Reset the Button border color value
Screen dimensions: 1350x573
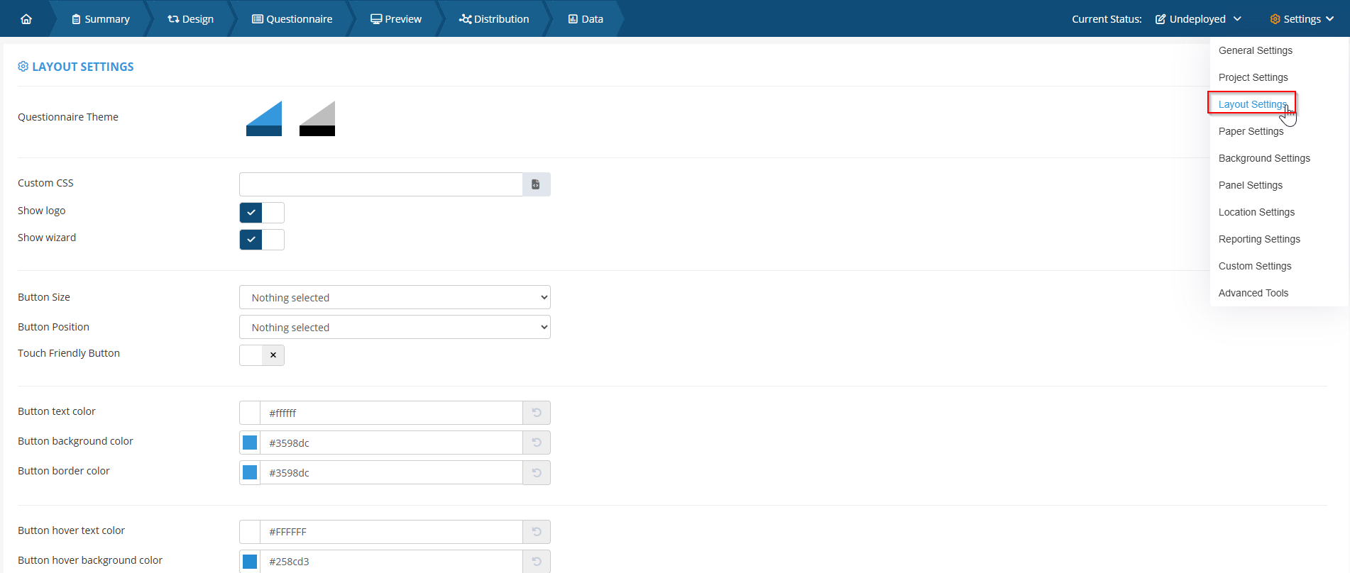point(537,472)
